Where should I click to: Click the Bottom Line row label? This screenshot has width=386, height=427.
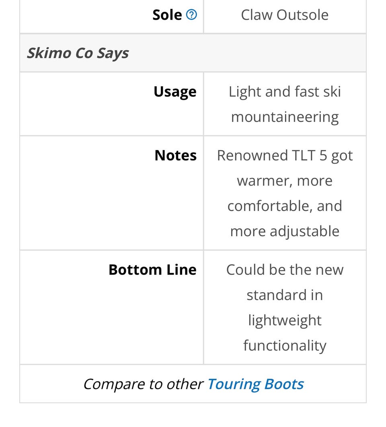pyautogui.click(x=152, y=270)
